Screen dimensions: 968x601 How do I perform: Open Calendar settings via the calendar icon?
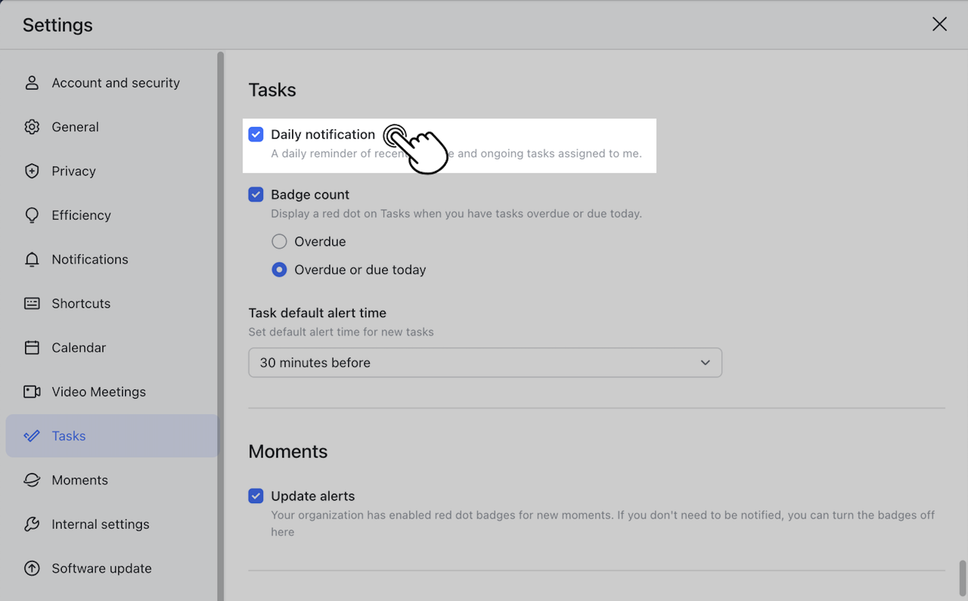(x=32, y=347)
